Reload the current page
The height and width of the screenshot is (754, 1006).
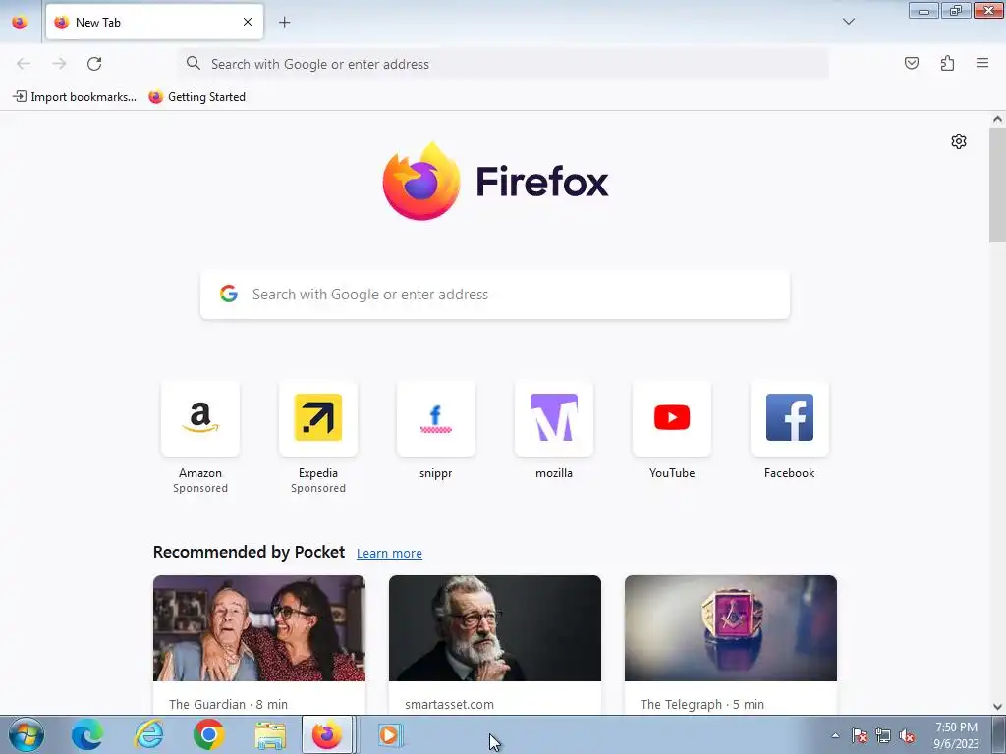point(94,64)
